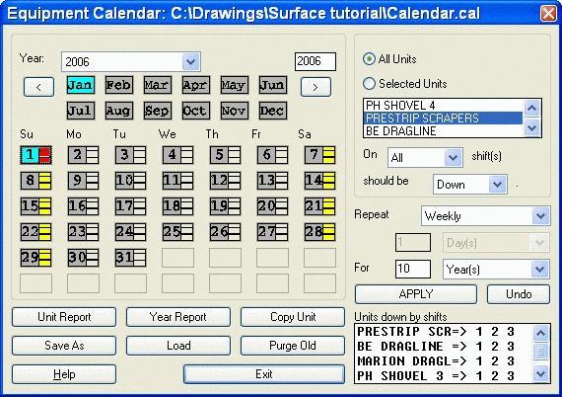Click the red shift marker on day 1
562x397 pixels.
click(45, 155)
